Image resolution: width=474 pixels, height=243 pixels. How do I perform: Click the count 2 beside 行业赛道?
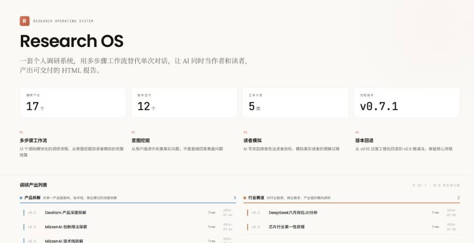point(459,198)
